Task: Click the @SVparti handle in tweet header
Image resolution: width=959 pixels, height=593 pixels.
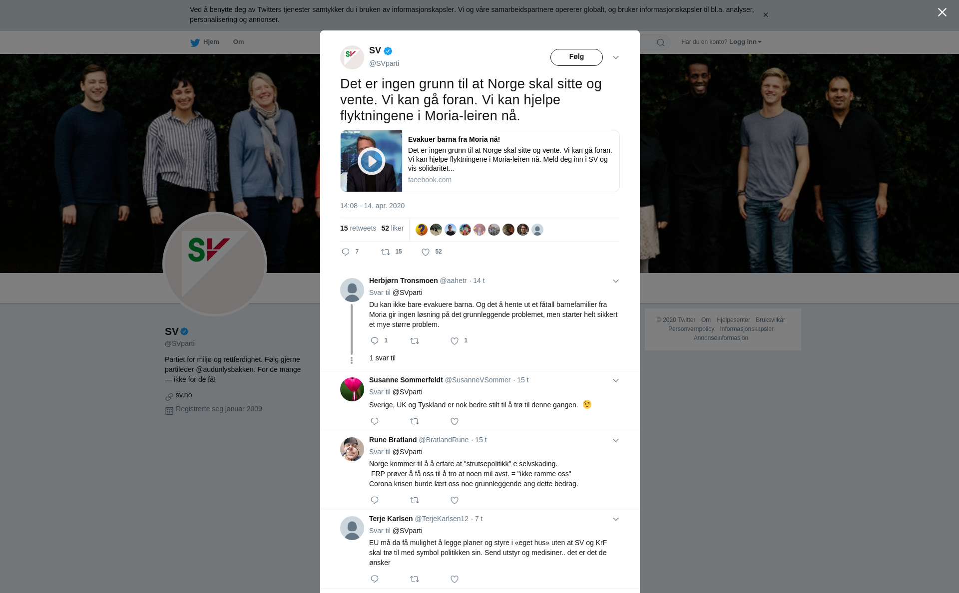Action: tap(384, 63)
